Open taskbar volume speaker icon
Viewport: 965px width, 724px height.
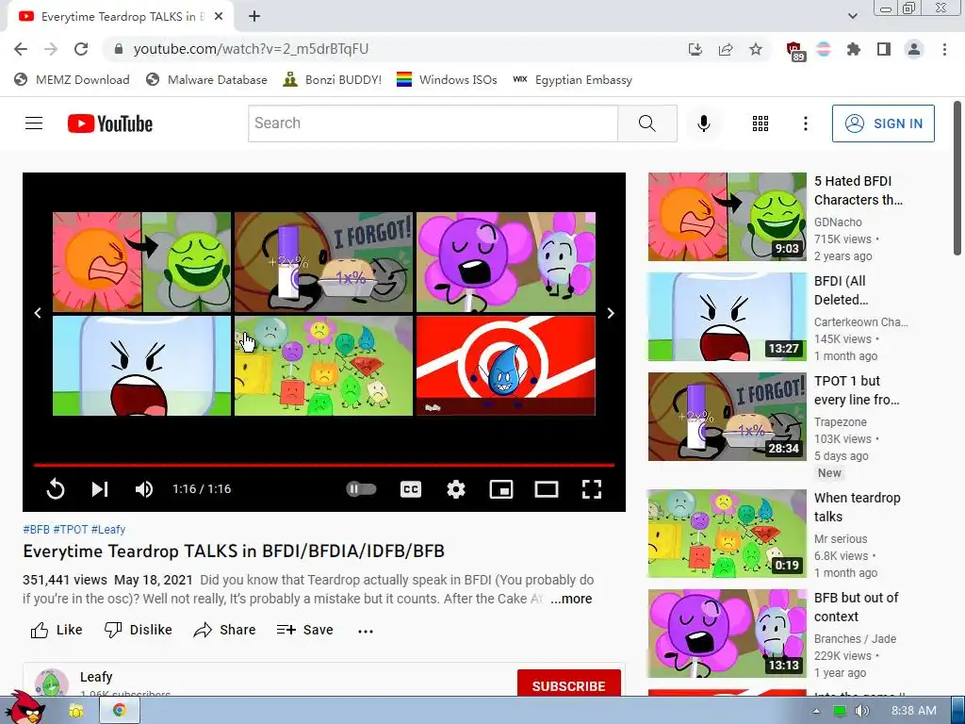[861, 711]
